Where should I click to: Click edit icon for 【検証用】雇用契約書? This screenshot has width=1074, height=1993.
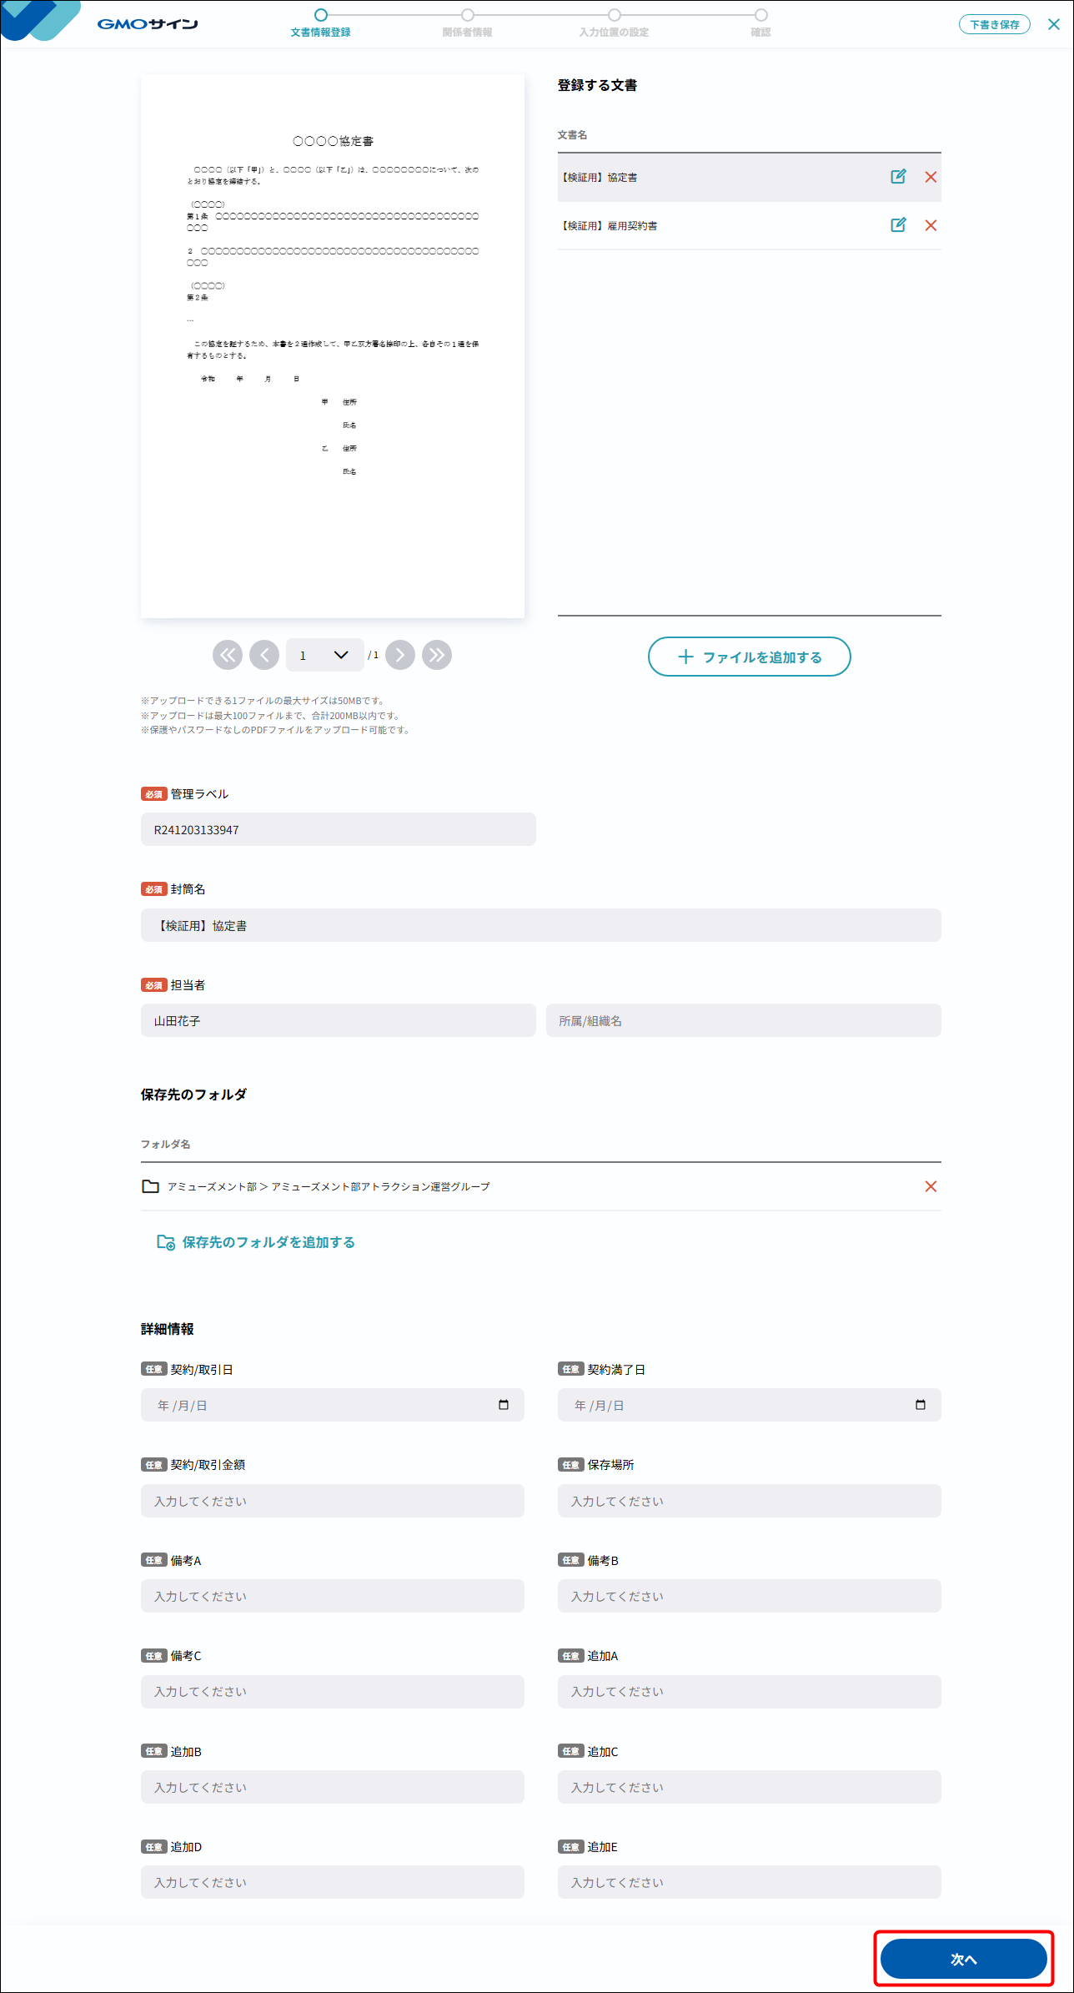[x=898, y=225]
